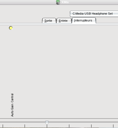Viewport: 118px width, 128px height.
Task: Click the rightmost tick mark of the slider
Action: click(x=113, y=126)
